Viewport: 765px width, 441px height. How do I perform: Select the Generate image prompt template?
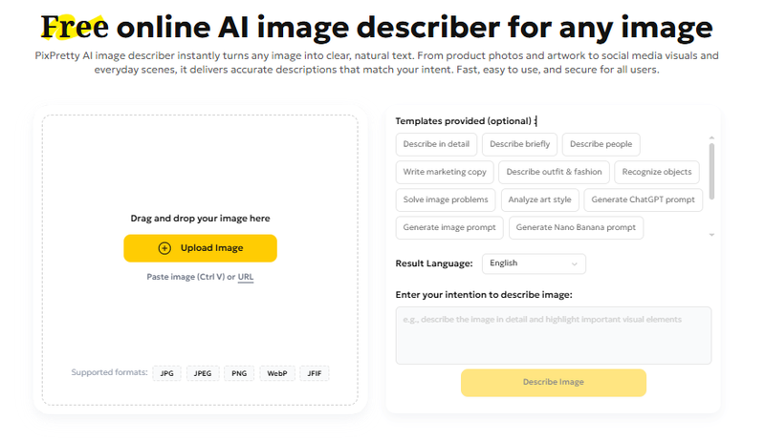pos(449,228)
